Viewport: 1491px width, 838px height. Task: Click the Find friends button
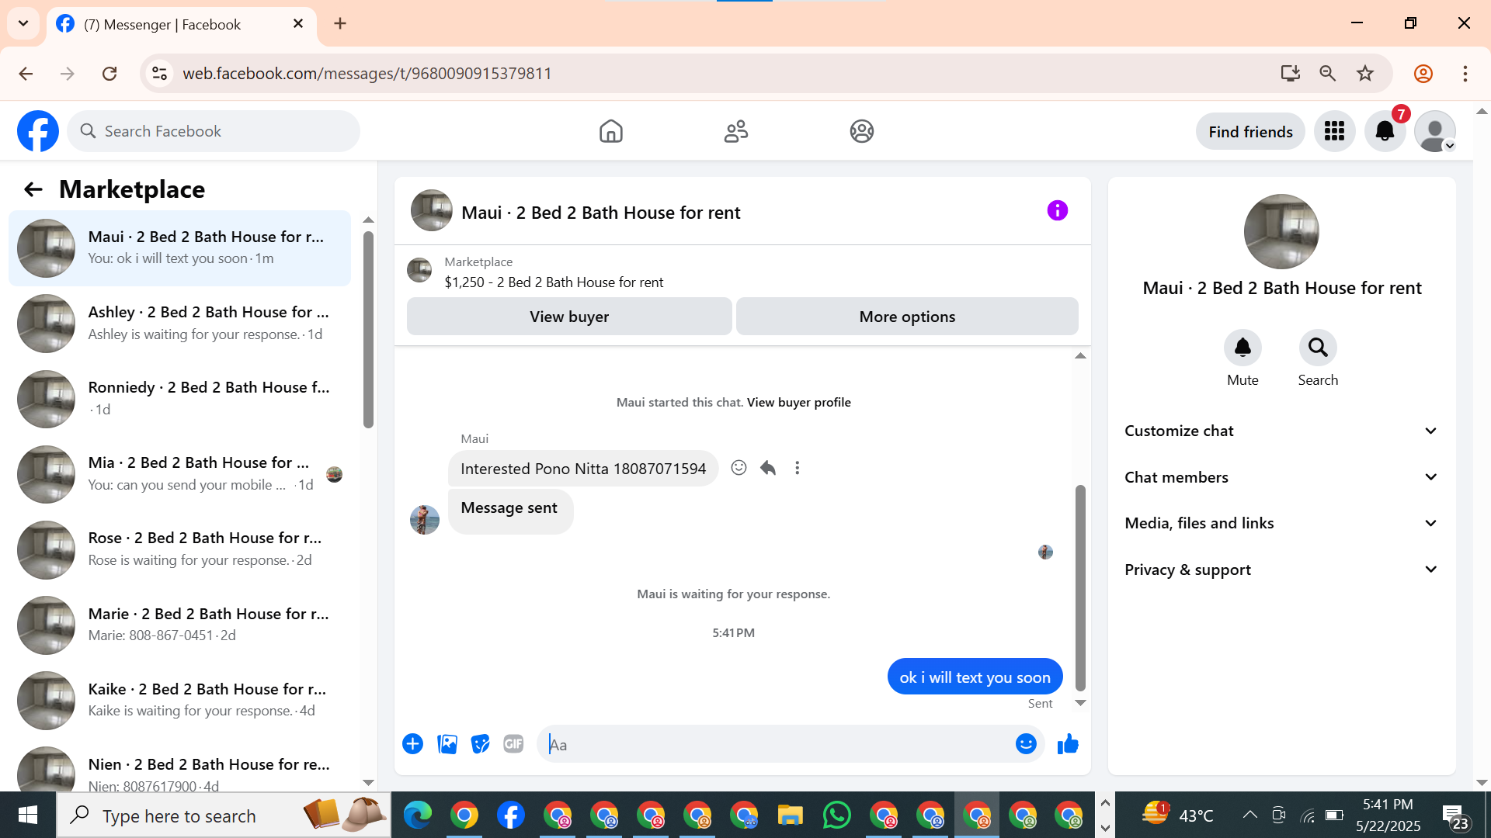coord(1250,132)
